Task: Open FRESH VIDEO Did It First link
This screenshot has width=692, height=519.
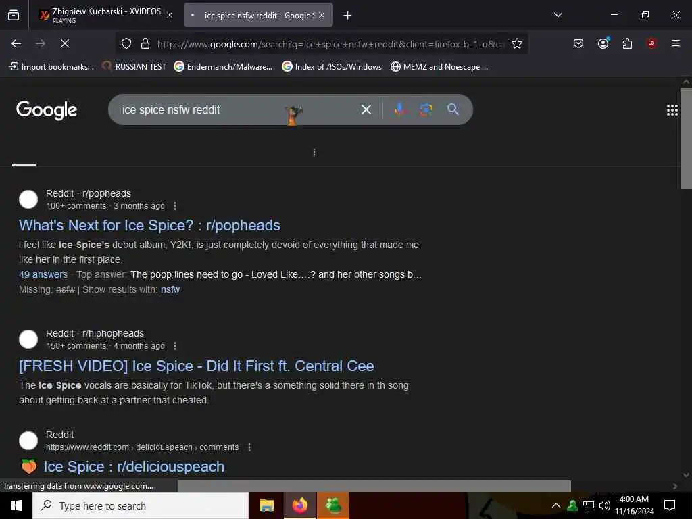Action: pos(197,366)
